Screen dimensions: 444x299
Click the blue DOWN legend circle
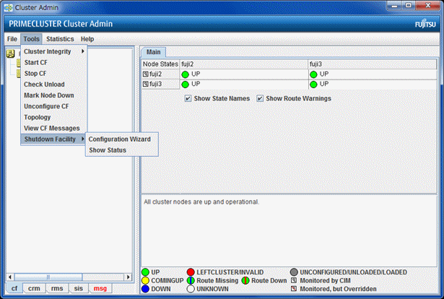click(146, 289)
